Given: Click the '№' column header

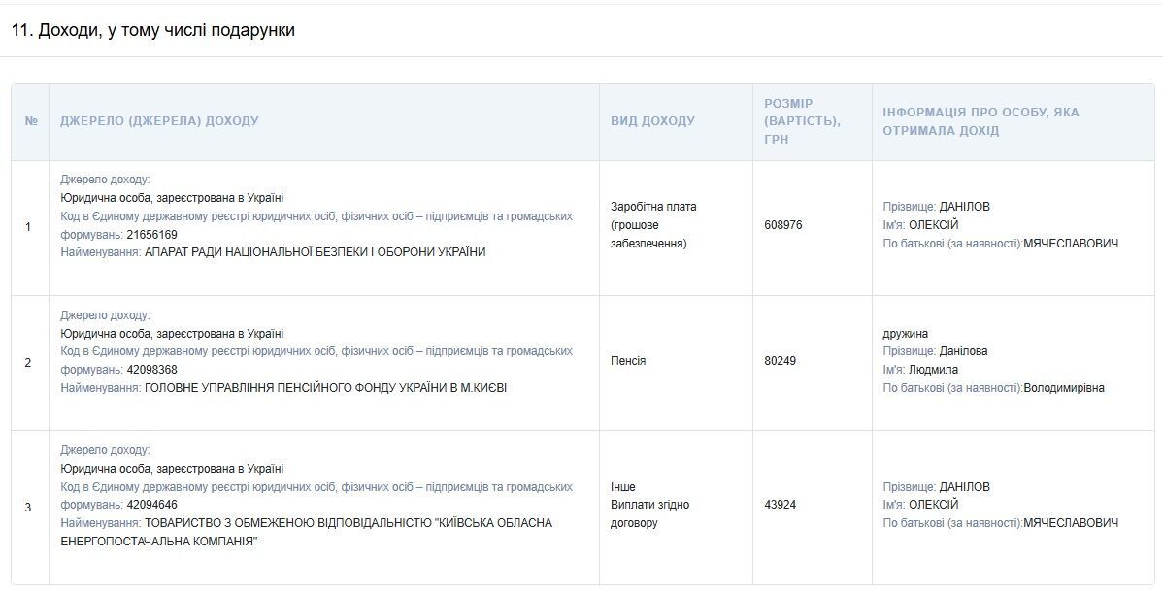Looking at the screenshot, I should 31,121.
